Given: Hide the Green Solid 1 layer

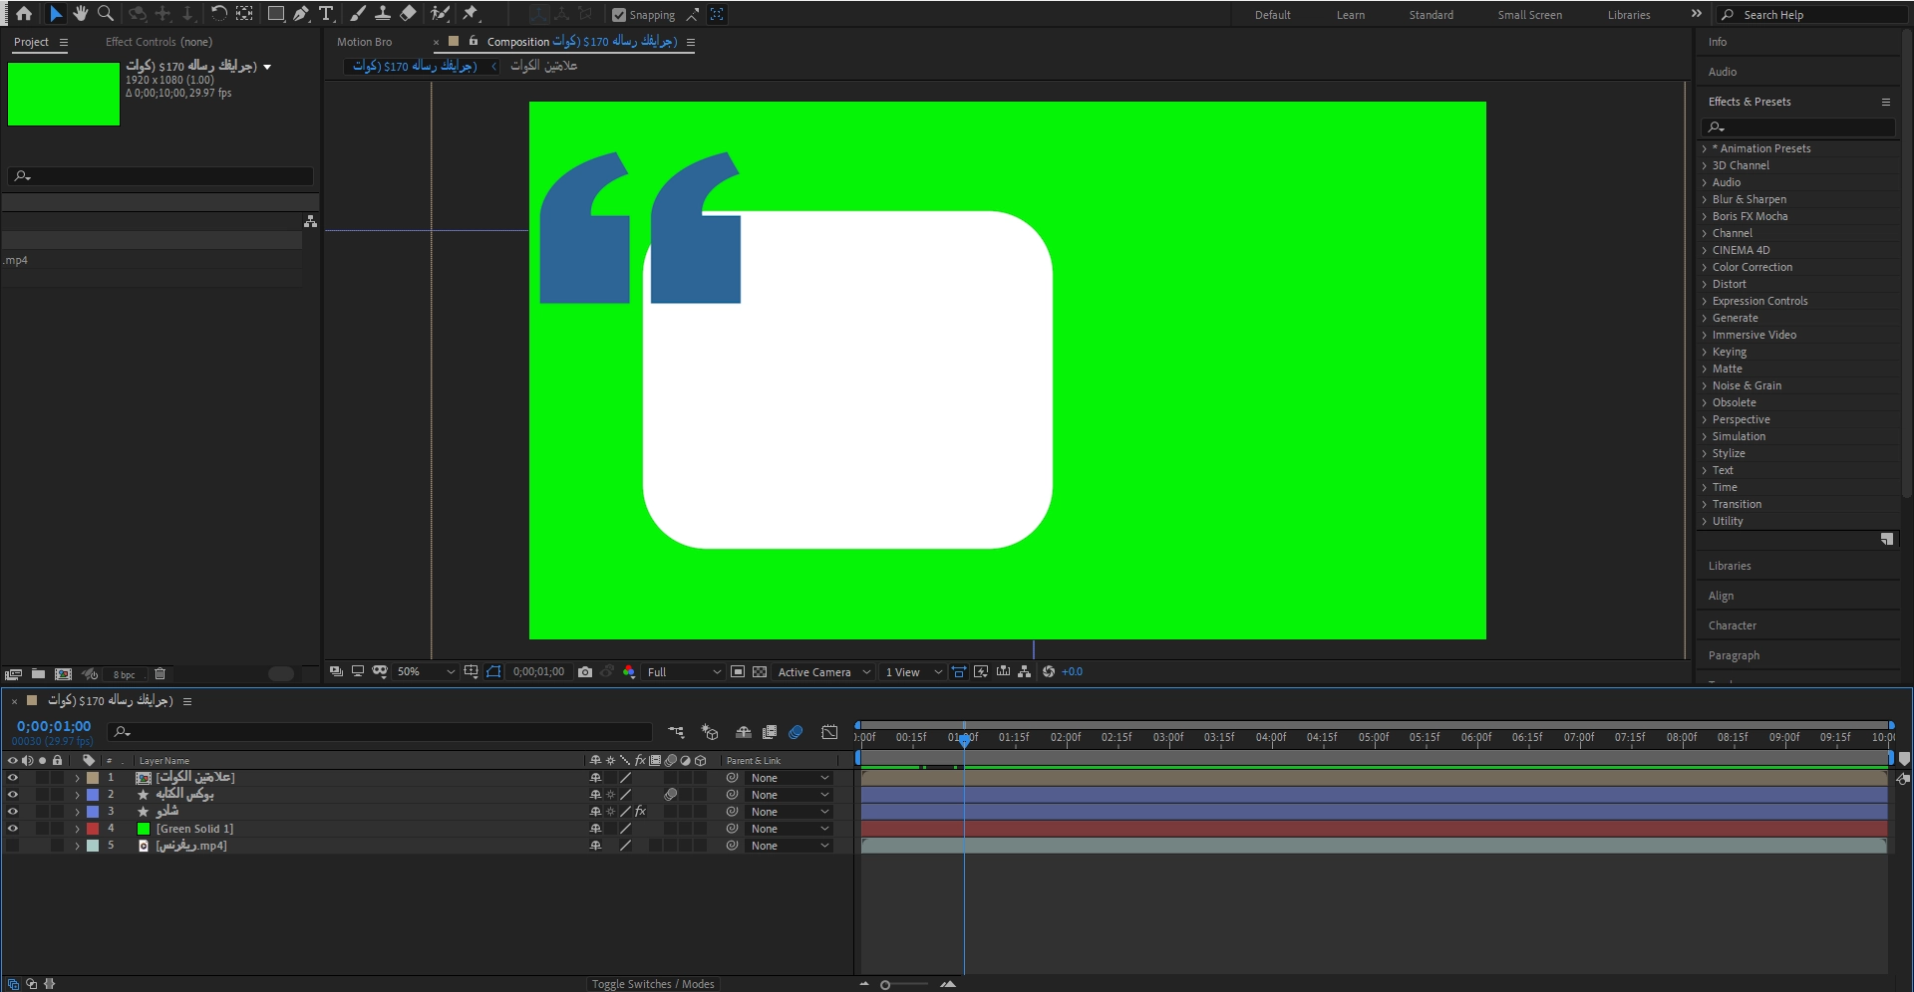Looking at the screenshot, I should (13, 829).
